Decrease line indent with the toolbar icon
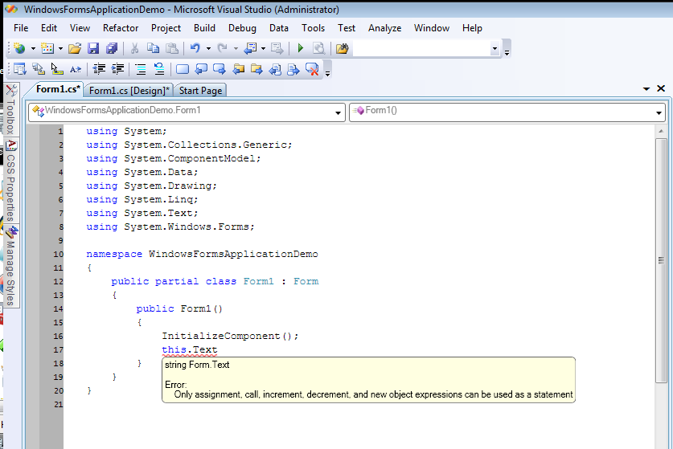 pyautogui.click(x=99, y=68)
